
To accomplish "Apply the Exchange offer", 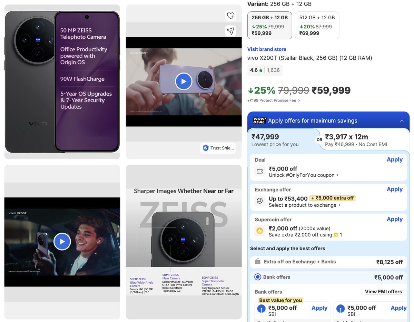I will tap(395, 189).
